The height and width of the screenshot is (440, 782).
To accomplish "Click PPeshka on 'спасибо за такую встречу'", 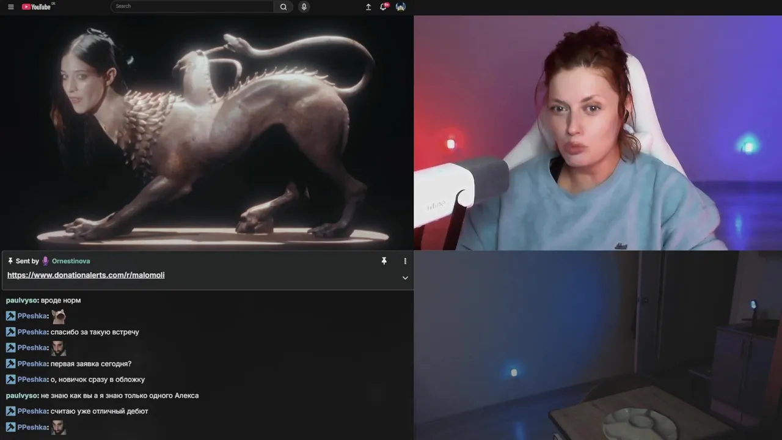I will click(x=32, y=332).
